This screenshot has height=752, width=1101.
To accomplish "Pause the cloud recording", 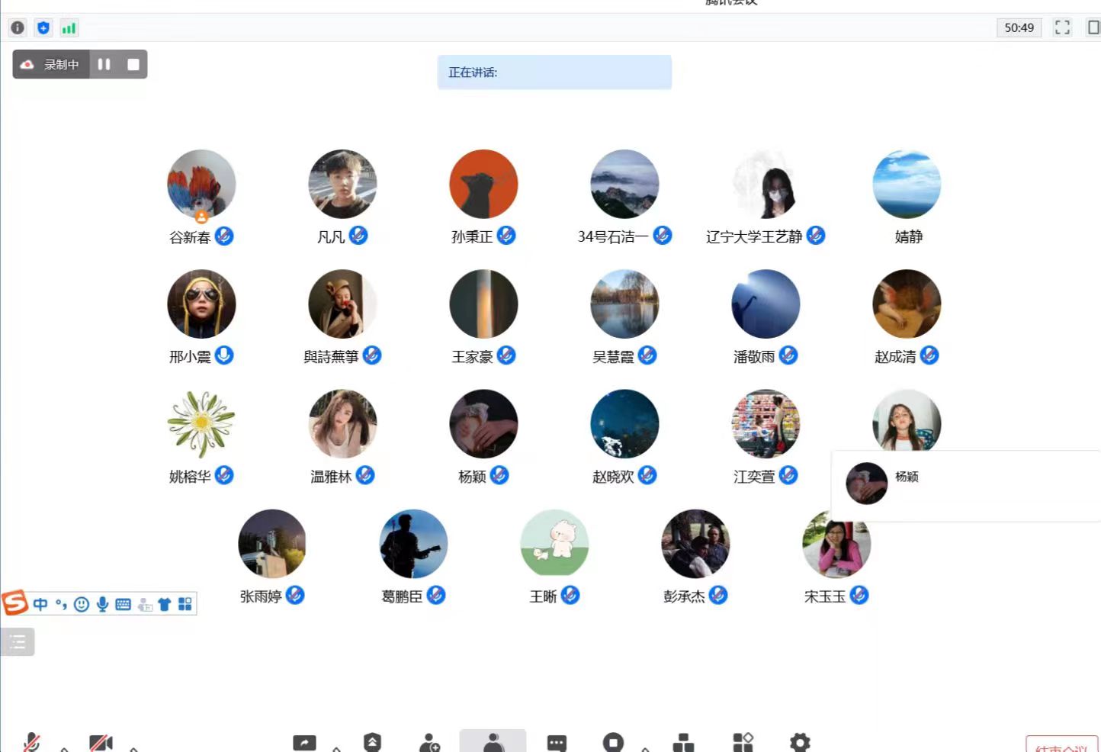I will pos(104,65).
